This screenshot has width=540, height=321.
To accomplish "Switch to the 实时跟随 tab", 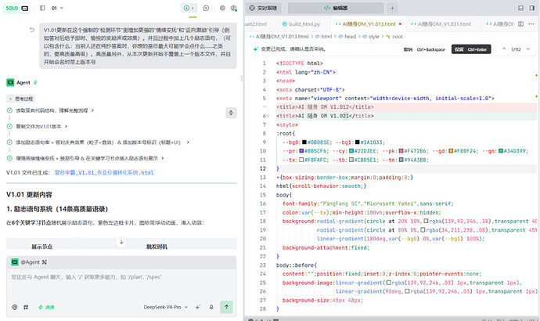I will click(264, 8).
